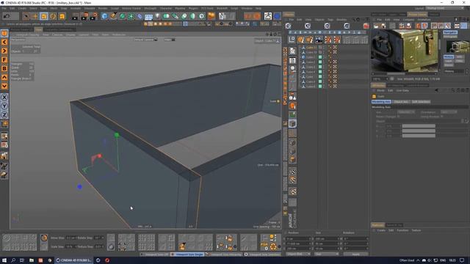470x264 pixels.
Task: Open the Info tab in Picture Viewer
Action: pos(460,57)
